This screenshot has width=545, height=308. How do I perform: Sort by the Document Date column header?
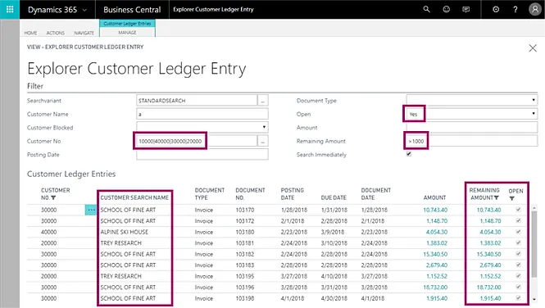tap(376, 194)
